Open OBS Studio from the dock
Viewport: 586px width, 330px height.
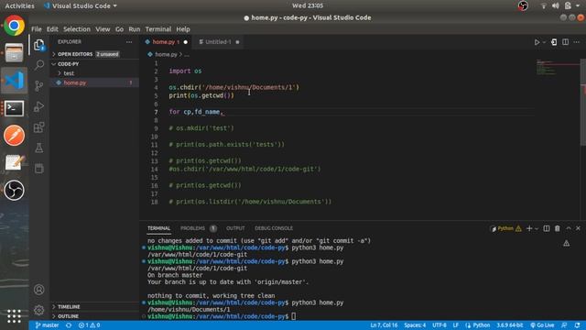[15, 191]
